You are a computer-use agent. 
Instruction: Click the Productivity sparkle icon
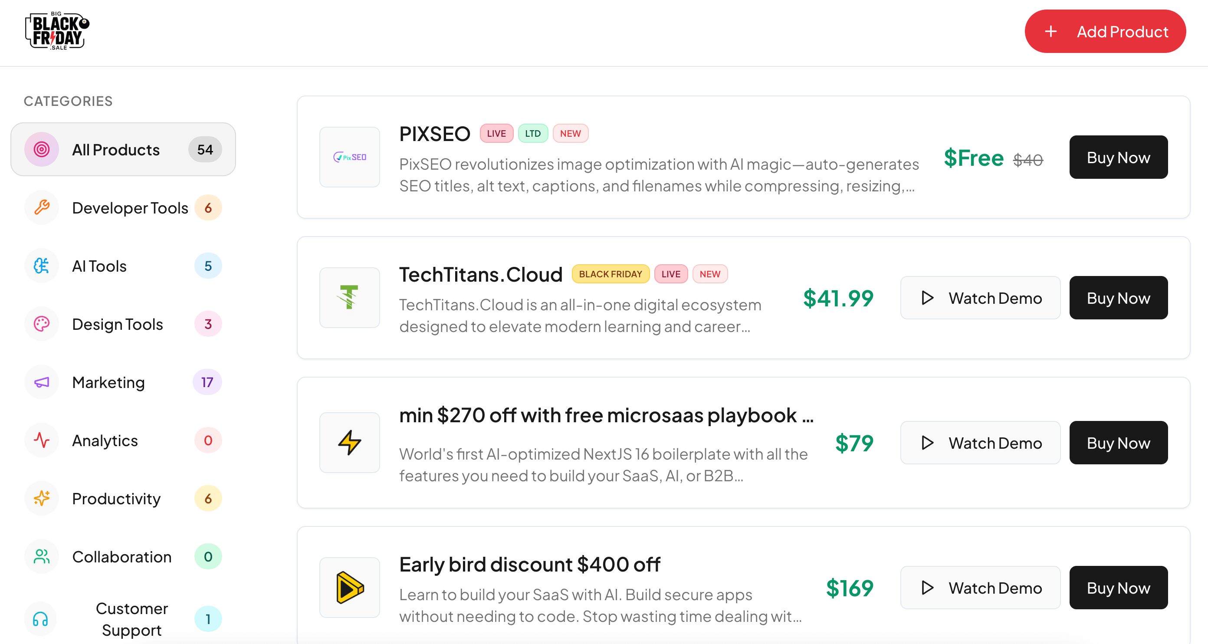(42, 498)
